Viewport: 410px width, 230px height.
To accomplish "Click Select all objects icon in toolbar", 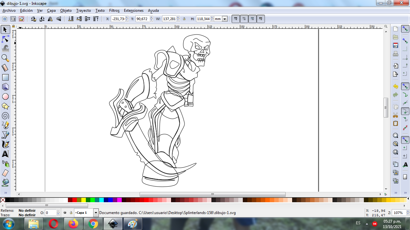I will [5, 19].
